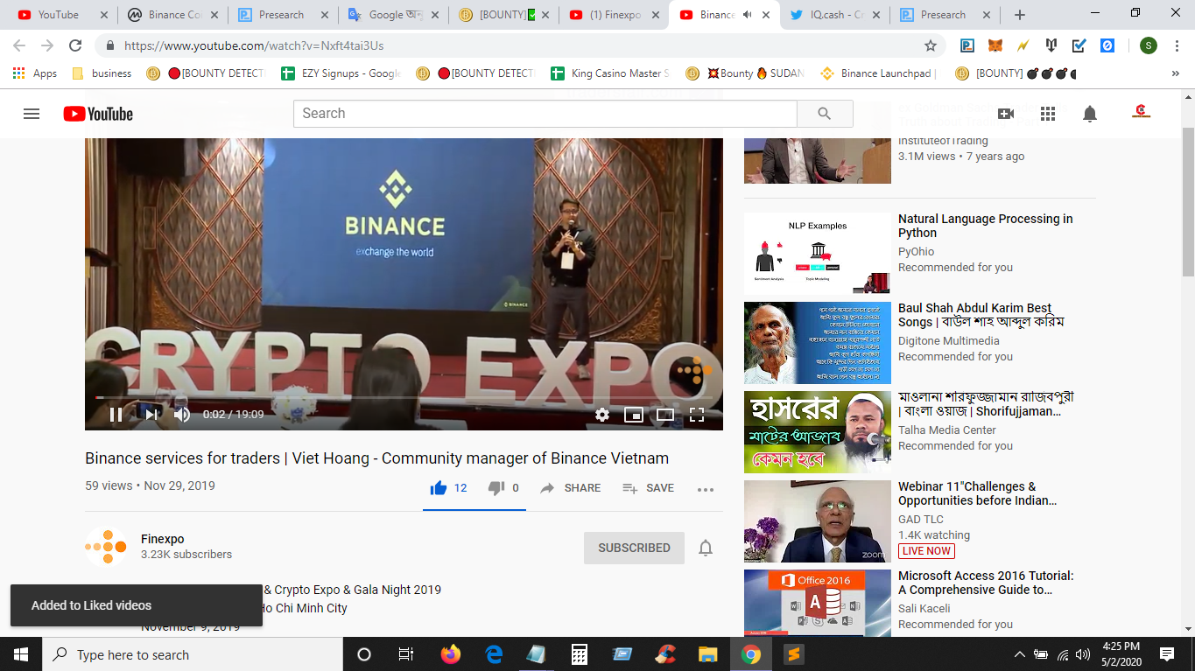Show hidden system tray icons
Image resolution: width=1195 pixels, height=671 pixels.
1019,654
